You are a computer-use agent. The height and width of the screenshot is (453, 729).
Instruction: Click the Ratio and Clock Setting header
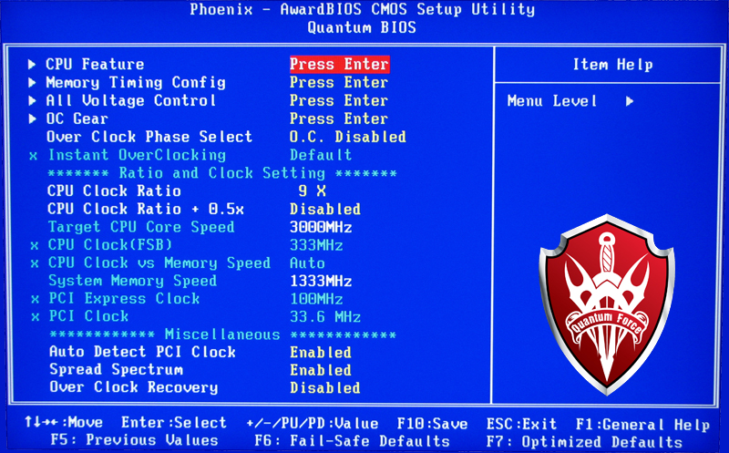(x=222, y=173)
